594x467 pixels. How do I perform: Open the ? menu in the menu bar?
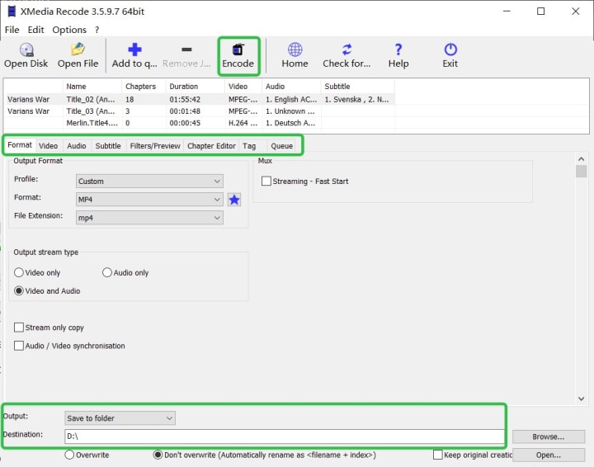point(97,30)
